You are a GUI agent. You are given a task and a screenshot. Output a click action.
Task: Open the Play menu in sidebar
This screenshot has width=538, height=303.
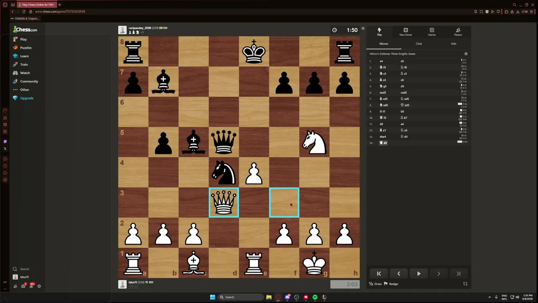coord(20,39)
